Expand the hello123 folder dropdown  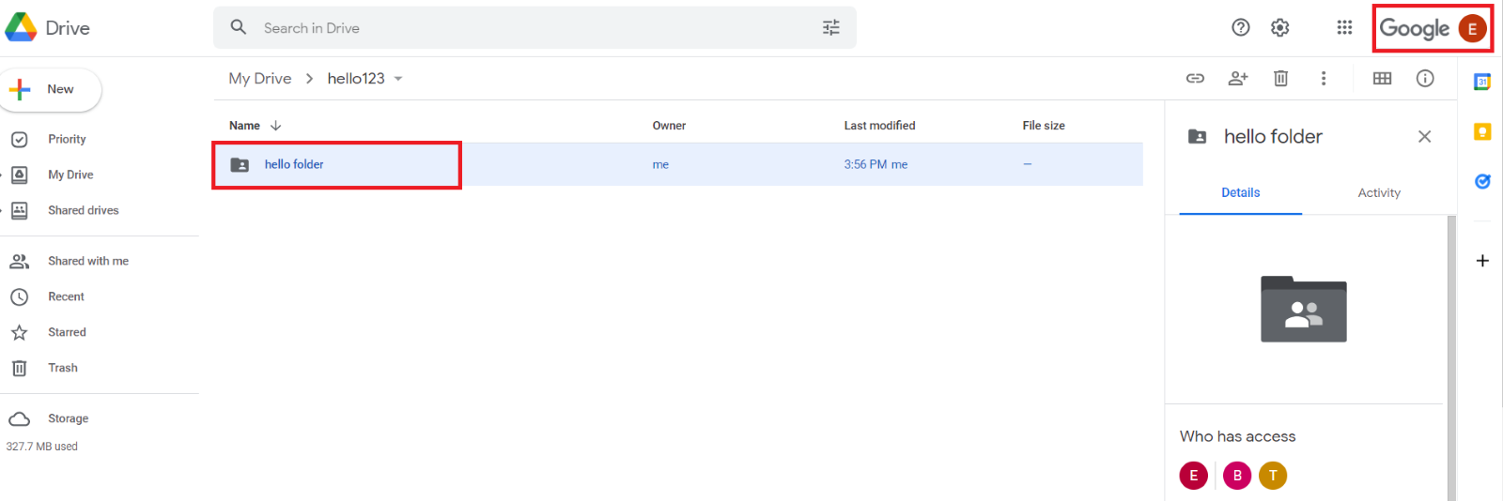[x=398, y=79]
